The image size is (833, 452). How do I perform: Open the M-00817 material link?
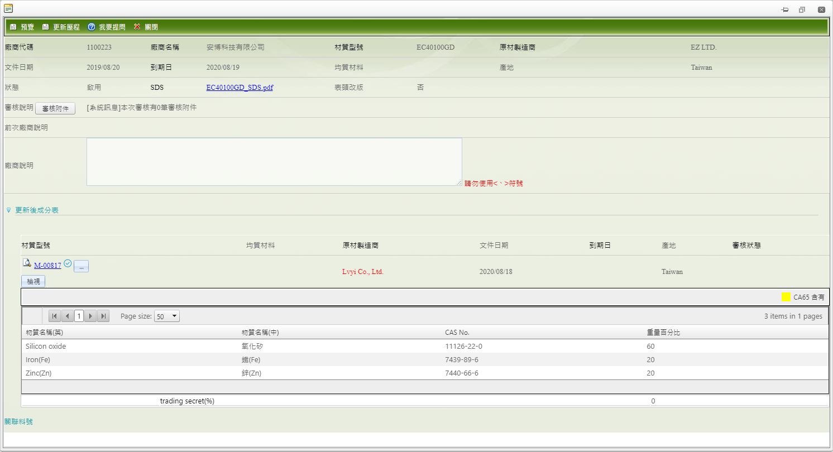(47, 266)
